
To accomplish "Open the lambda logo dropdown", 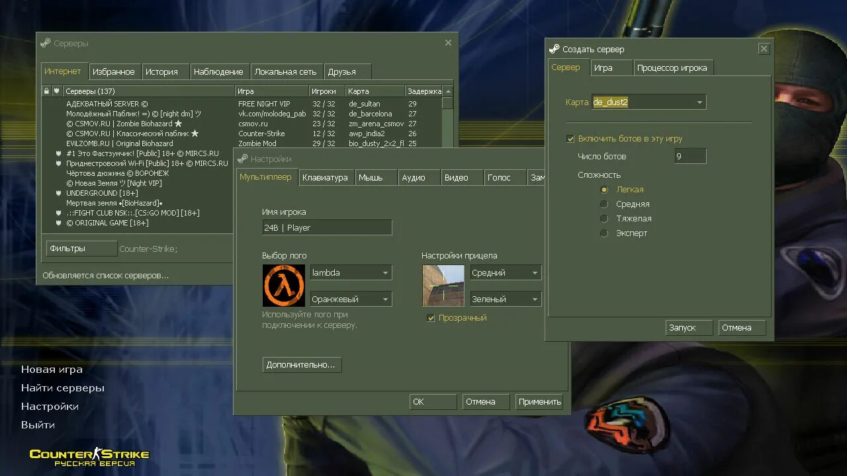I will (x=351, y=272).
